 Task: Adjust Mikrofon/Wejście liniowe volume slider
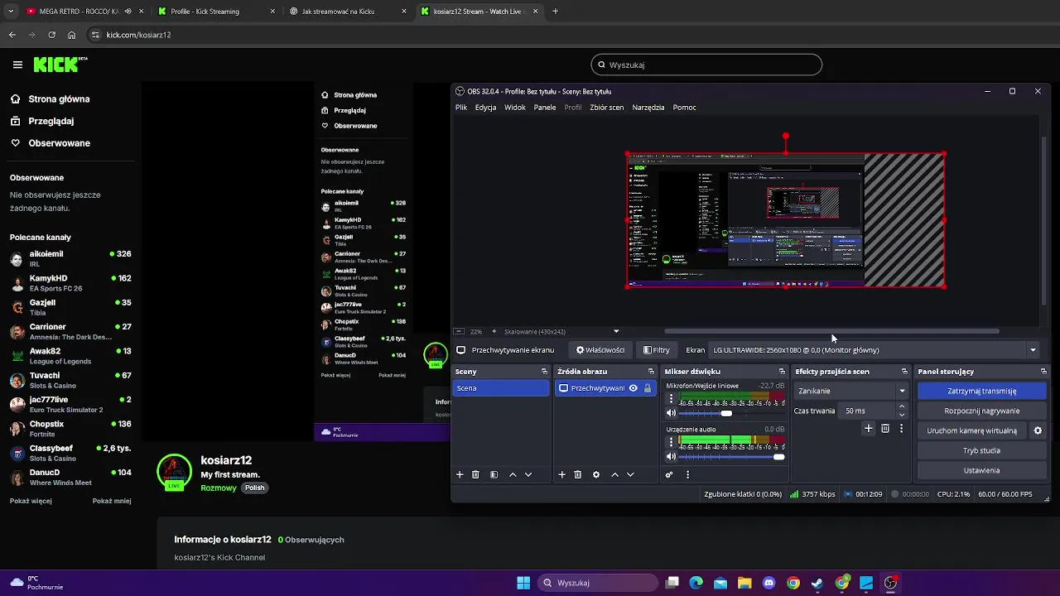[726, 413]
